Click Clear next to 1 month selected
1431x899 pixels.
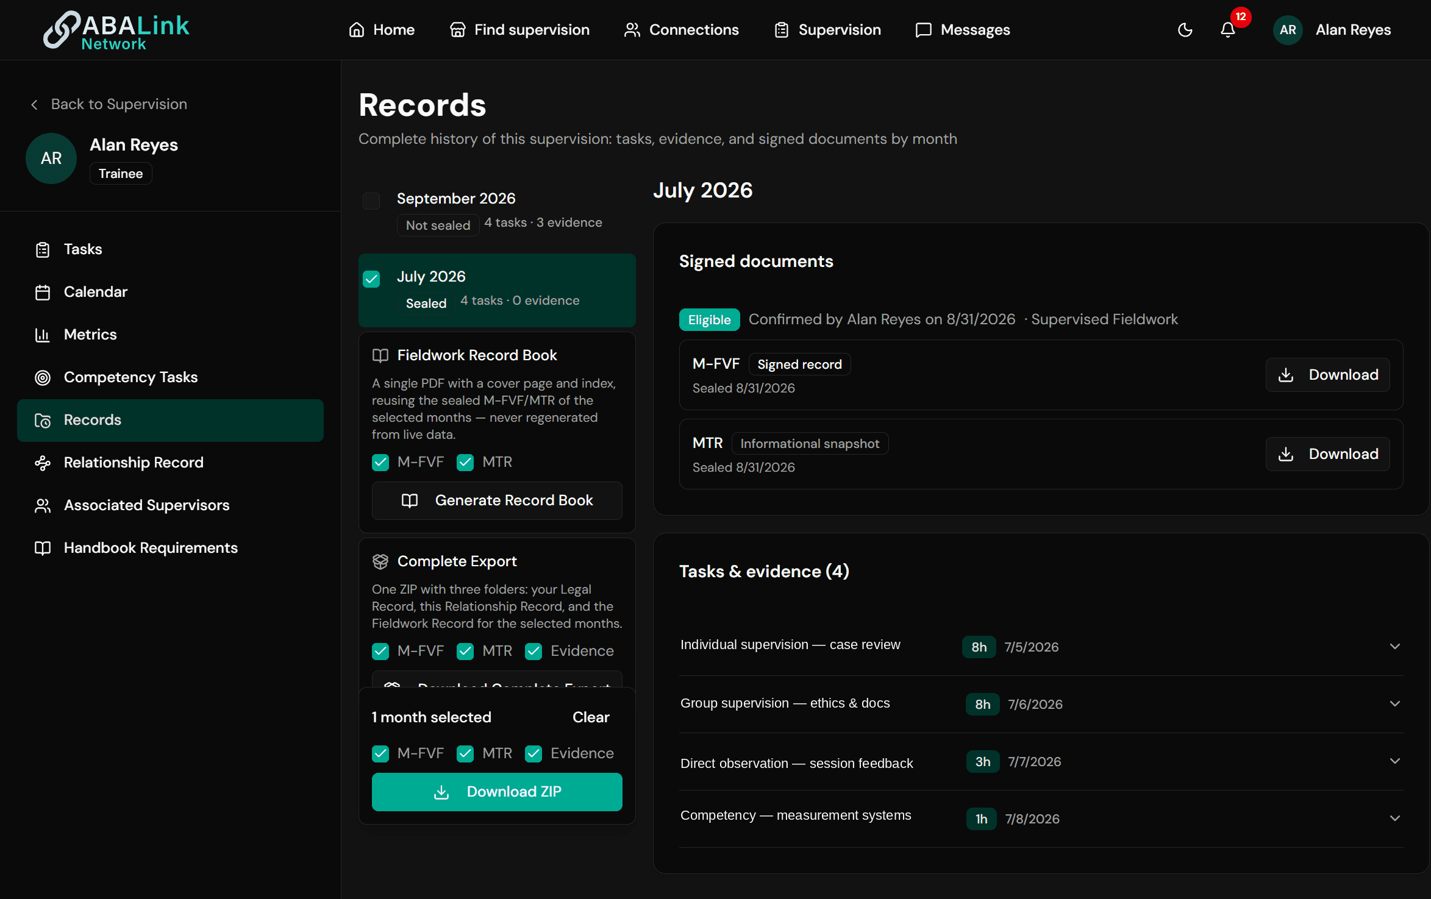tap(591, 718)
